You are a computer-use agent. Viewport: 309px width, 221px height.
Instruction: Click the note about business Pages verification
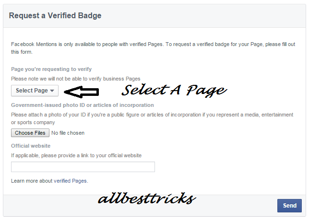click(x=76, y=78)
